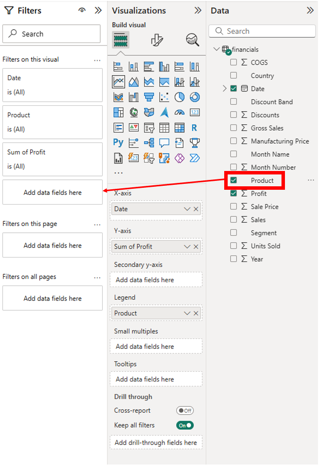Pick the Azure Maps arrow icon
The height and width of the screenshot is (467, 321).
pos(164,112)
